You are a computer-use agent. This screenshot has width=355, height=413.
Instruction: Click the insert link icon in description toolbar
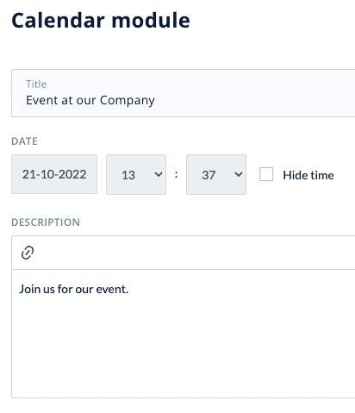[28, 253]
